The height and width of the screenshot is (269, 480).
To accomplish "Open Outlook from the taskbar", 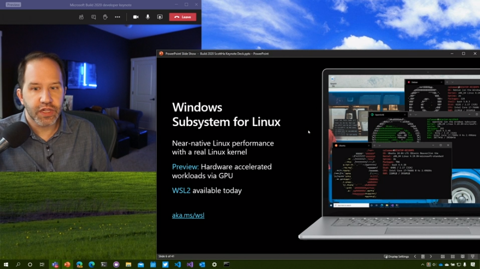I will click(202, 265).
